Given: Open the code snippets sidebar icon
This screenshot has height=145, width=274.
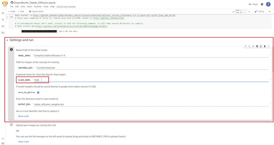Looking at the screenshot, I should (x=3, y=138).
